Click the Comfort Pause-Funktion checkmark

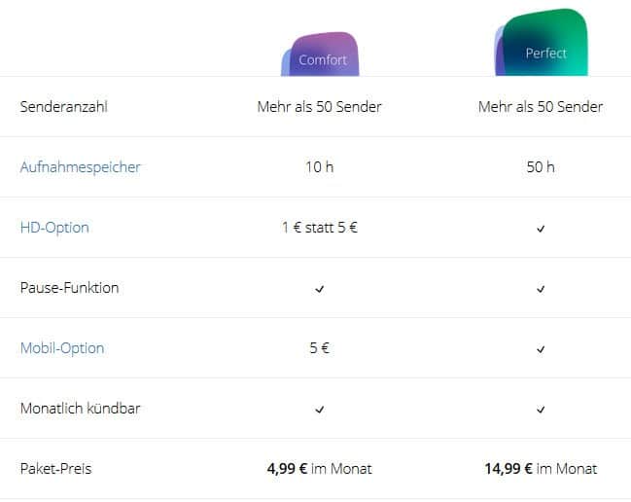pyautogui.click(x=320, y=289)
